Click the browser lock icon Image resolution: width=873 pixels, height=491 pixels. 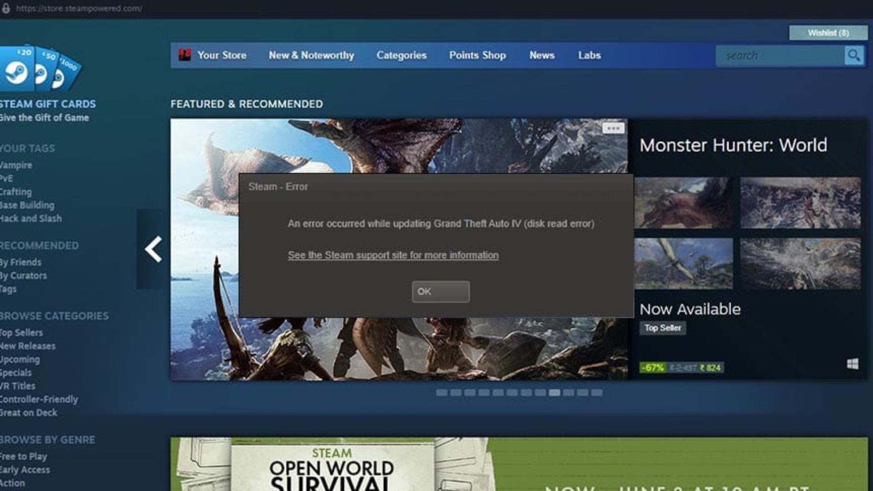click(x=6, y=8)
